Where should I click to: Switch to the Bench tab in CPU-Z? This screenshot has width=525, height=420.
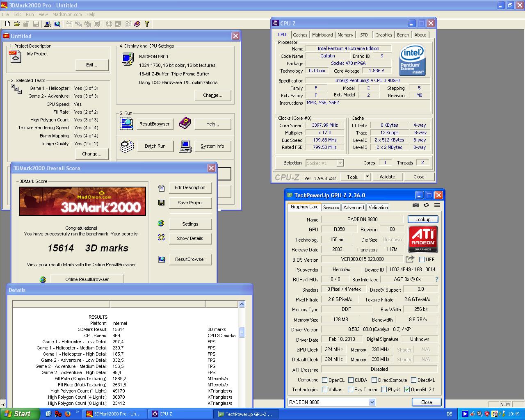[403, 35]
